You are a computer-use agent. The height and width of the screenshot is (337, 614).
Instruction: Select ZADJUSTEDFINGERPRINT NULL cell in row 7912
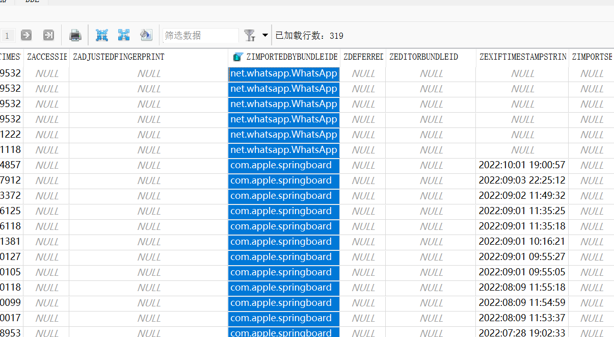[148, 180]
